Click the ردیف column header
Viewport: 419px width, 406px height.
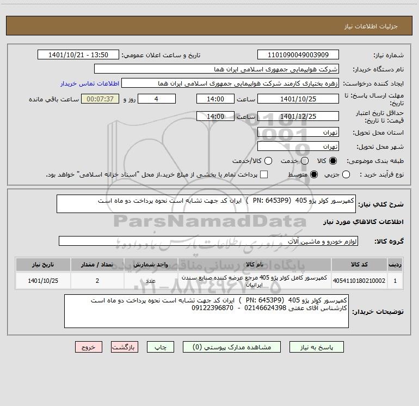(x=395, y=264)
